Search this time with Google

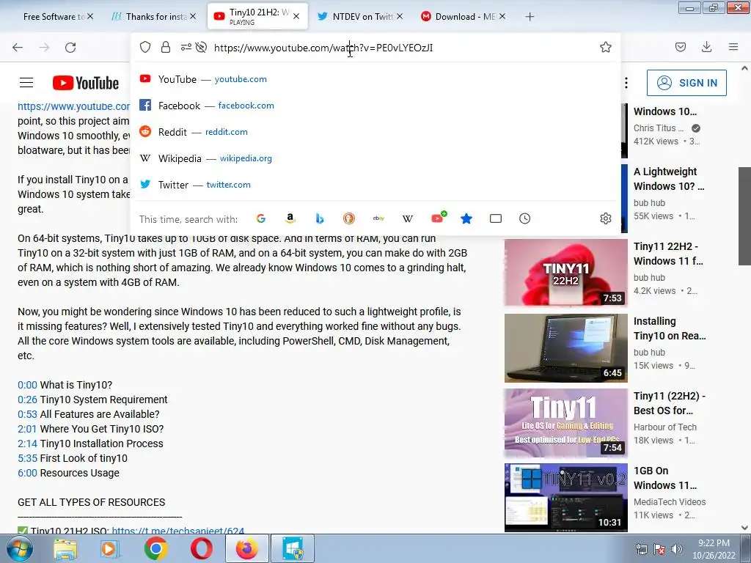(261, 218)
